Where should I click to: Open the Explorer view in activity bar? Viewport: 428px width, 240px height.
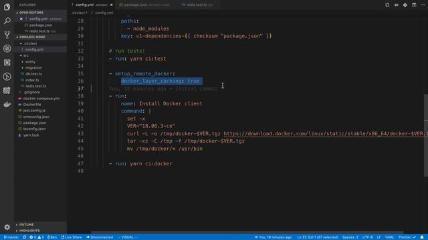tap(7, 7)
